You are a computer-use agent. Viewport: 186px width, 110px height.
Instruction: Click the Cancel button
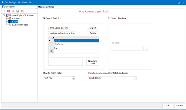[179, 106]
